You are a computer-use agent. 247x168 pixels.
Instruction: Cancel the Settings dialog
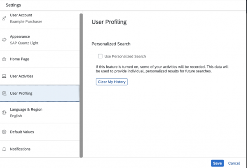click(234, 163)
